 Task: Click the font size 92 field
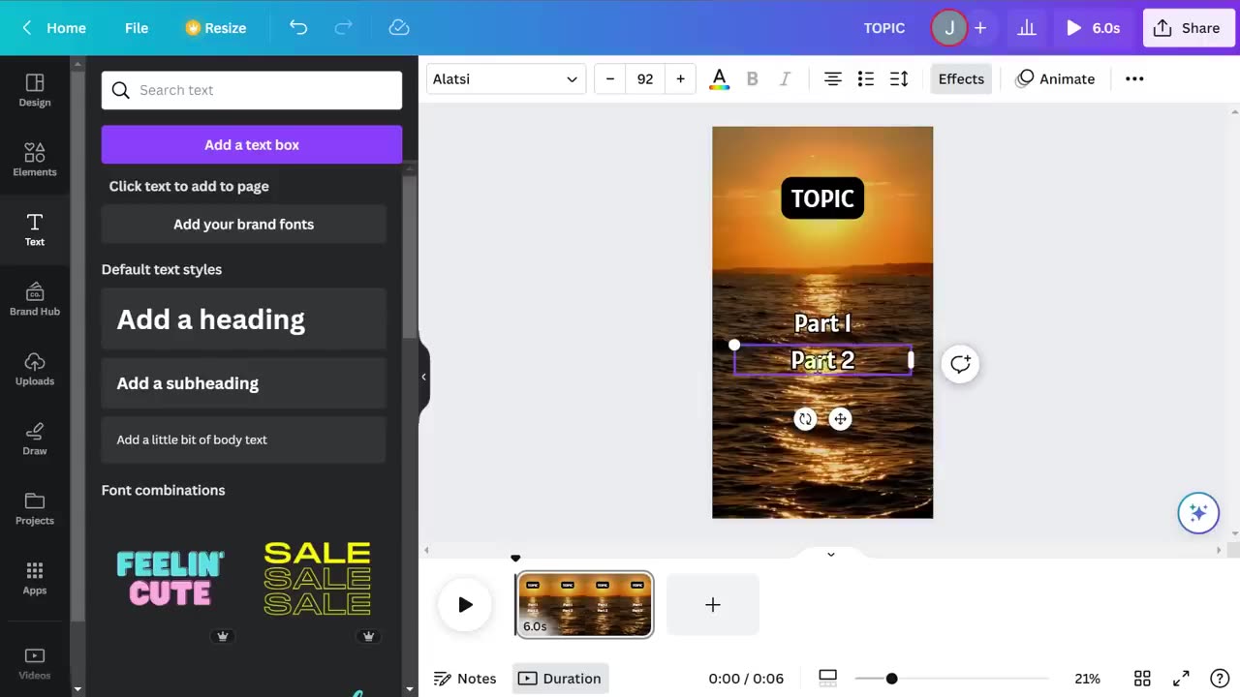pos(645,79)
